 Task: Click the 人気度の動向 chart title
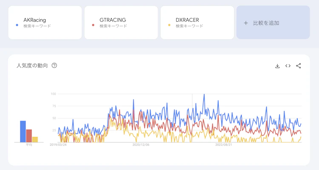point(32,65)
